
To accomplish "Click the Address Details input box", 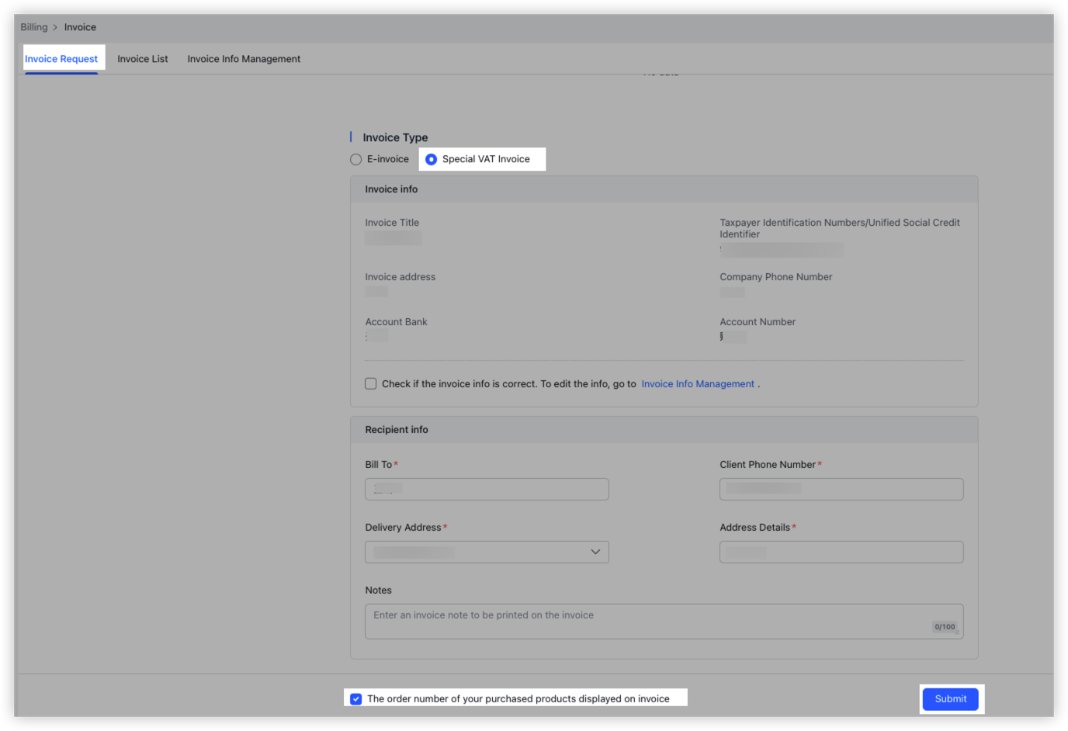I will 841,552.
